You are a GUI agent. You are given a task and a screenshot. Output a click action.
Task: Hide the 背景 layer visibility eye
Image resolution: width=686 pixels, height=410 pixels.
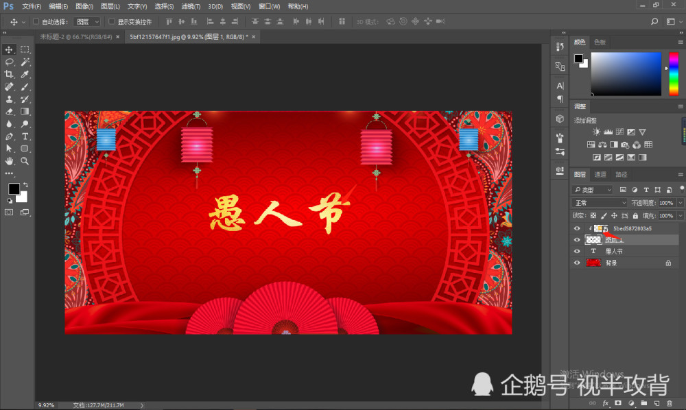coord(576,263)
